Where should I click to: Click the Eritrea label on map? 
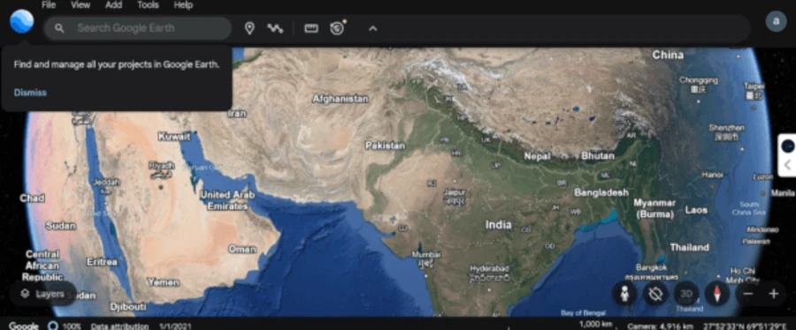[102, 262]
